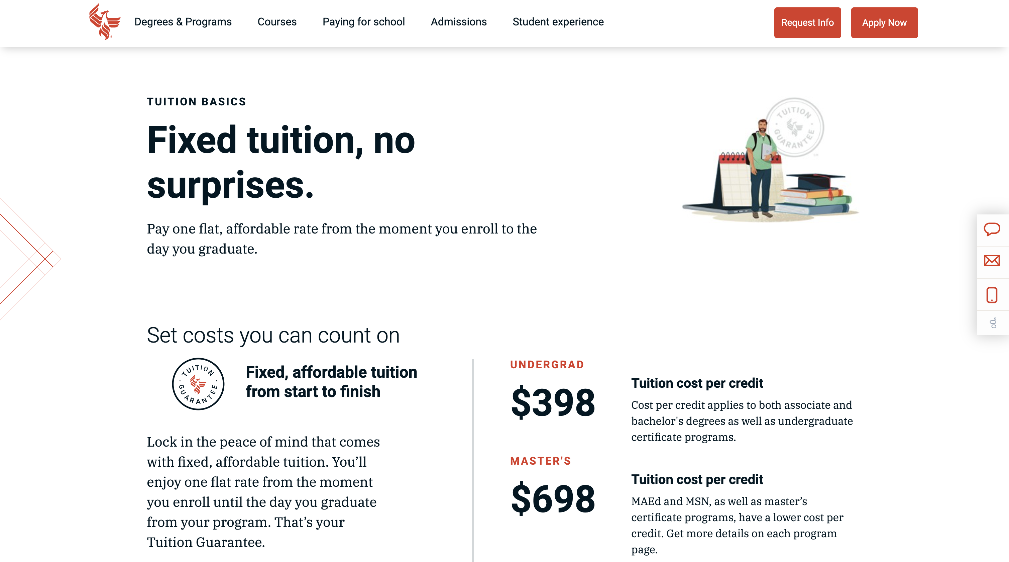Open live chat from the side panel
The width and height of the screenshot is (1009, 562).
coord(992,229)
